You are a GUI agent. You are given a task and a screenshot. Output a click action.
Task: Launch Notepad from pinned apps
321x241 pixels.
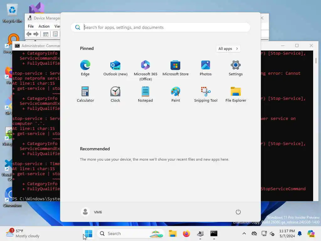(145, 94)
